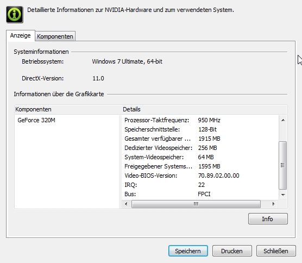Click the Video-BIOS-Version value 70.89.02.00.00
This screenshot has width=302, height=263.
(219, 176)
